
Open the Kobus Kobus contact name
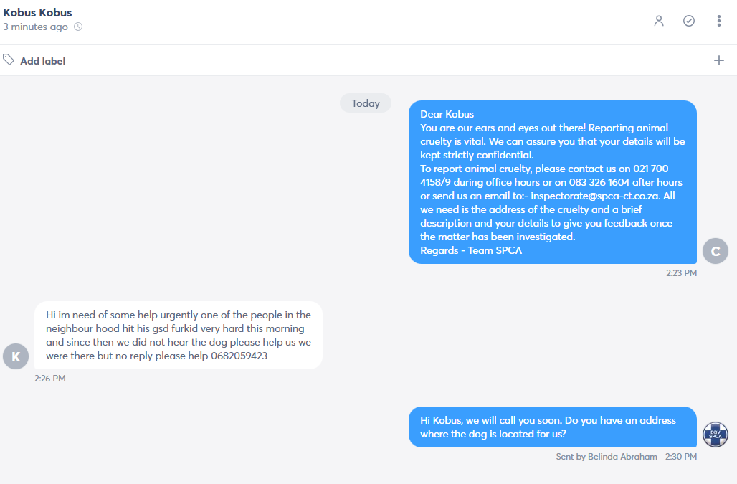pos(37,13)
